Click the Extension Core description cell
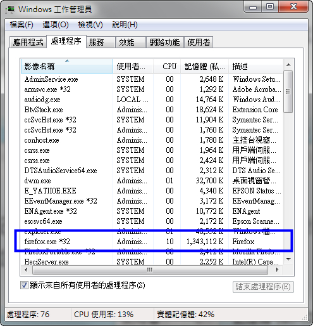 coord(255,110)
